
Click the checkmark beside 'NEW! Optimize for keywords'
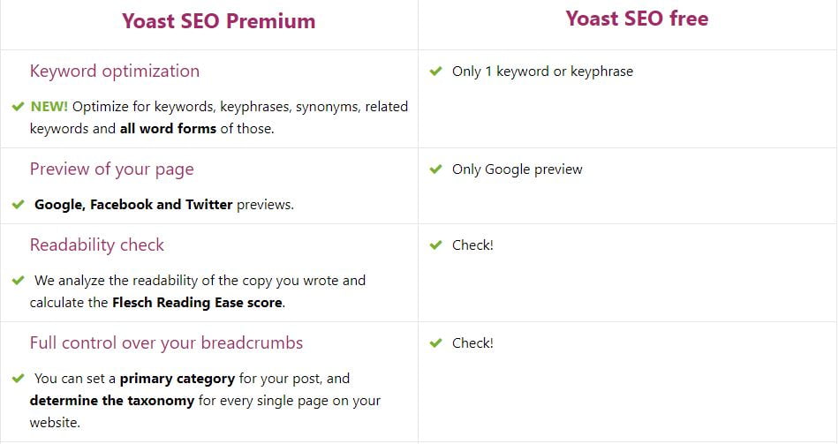tap(18, 107)
